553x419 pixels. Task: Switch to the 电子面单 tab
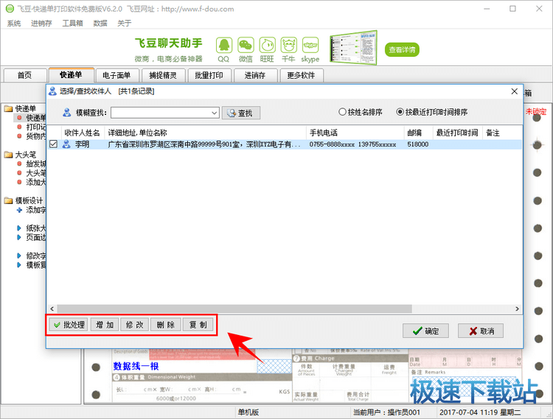pyautogui.click(x=116, y=75)
